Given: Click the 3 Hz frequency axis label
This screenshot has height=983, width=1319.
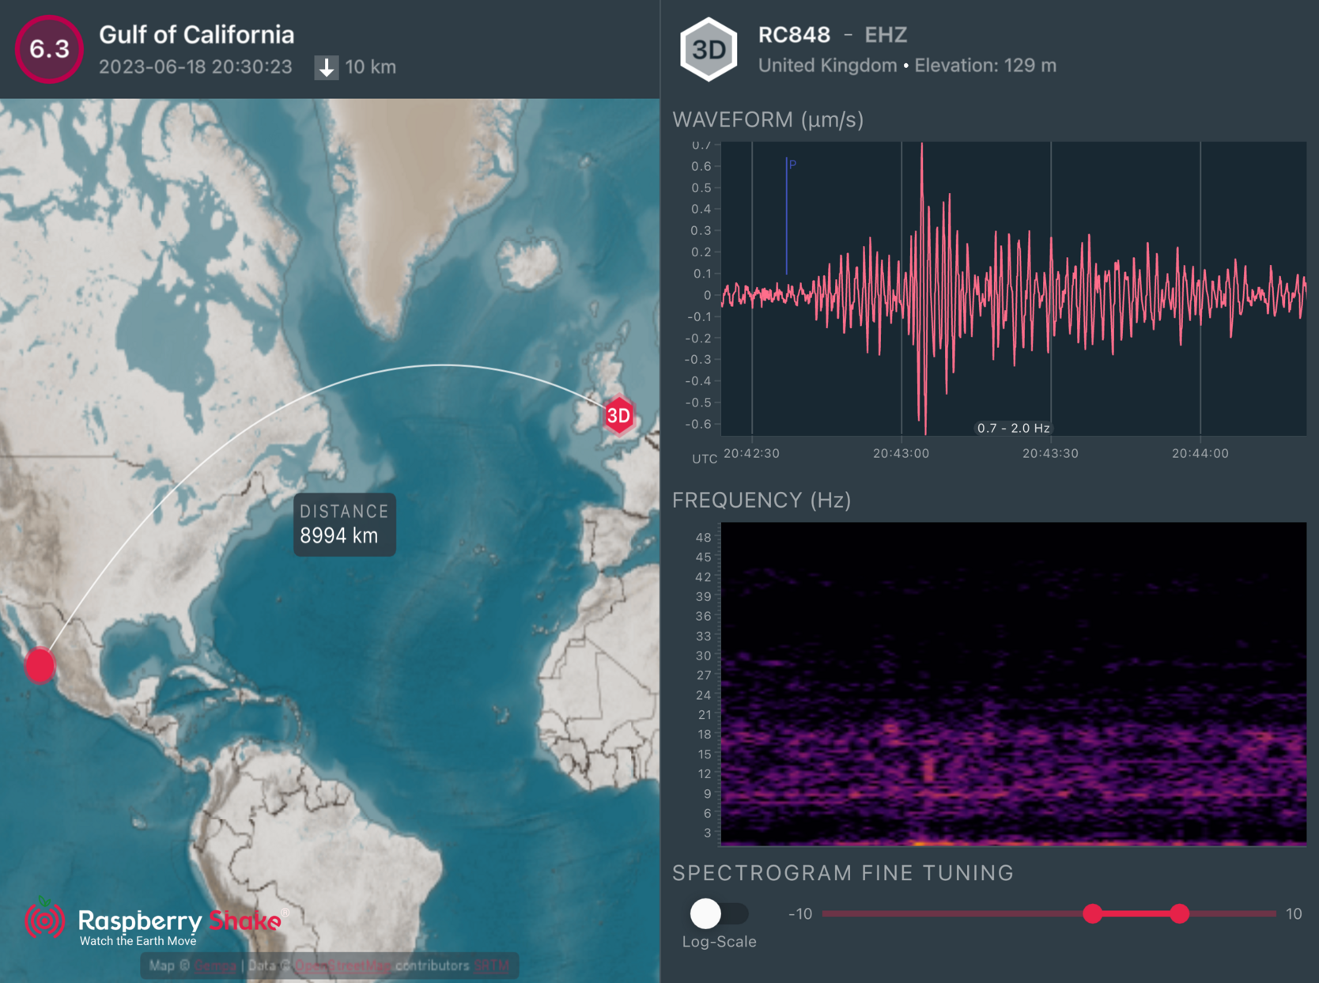Looking at the screenshot, I should (707, 833).
